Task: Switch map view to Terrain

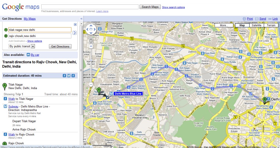Action: coord(271,25)
